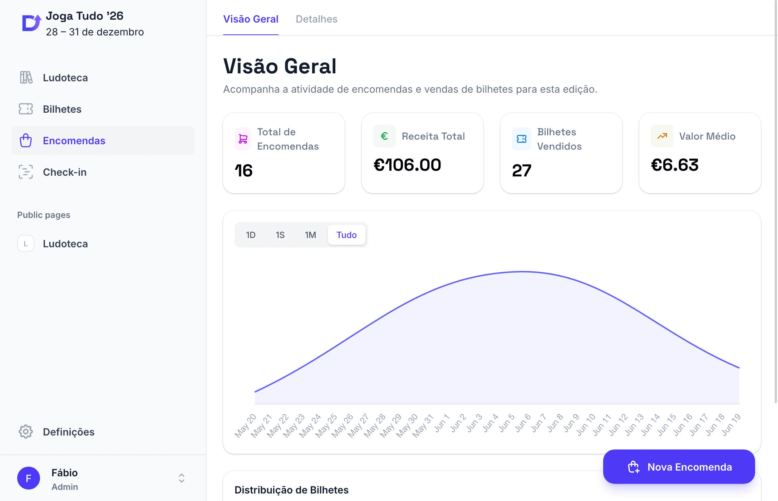
Task: Click the Check-in scan icon
Action: [x=26, y=172]
